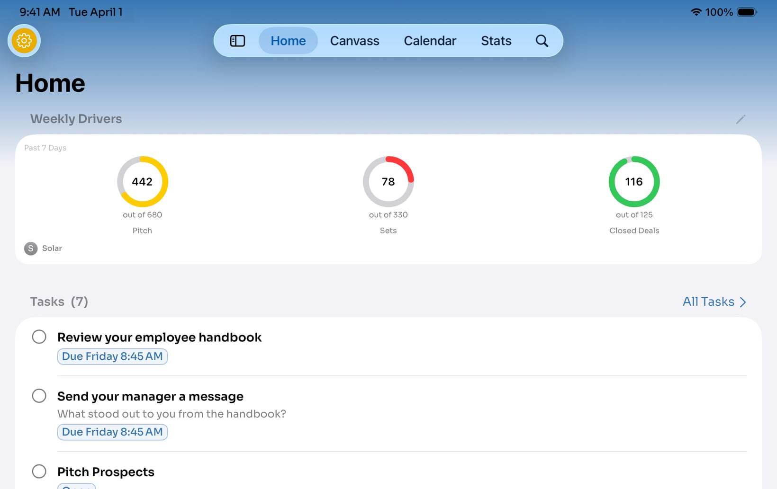Toggle the sidebar panel icon
The height and width of the screenshot is (489, 777).
(x=237, y=41)
